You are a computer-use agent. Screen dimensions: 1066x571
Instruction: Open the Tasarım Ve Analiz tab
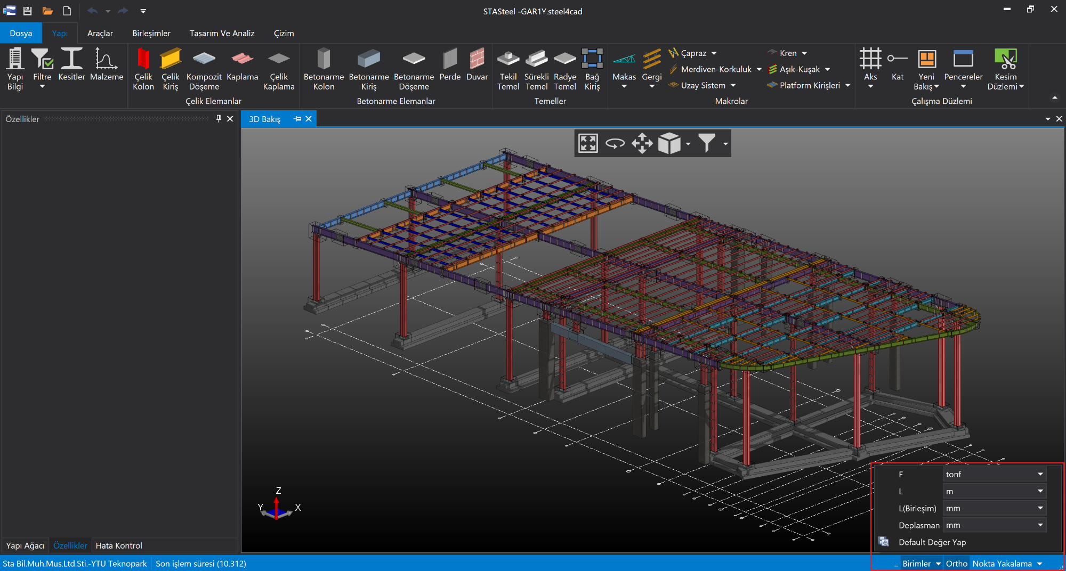pos(222,33)
